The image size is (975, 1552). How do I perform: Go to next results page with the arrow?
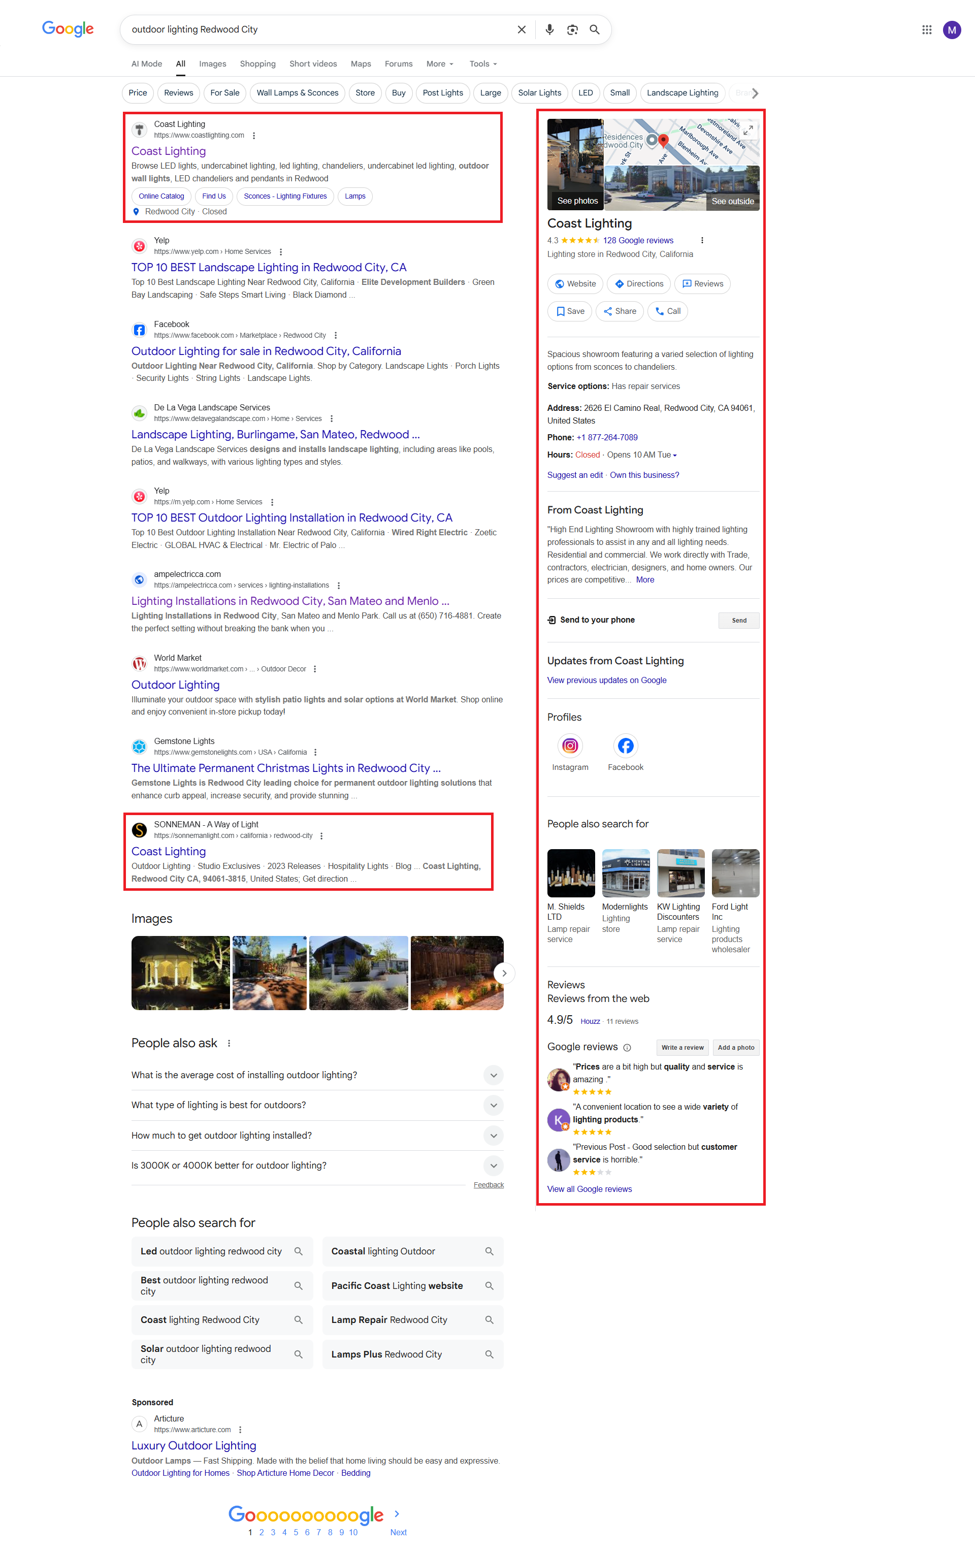[x=397, y=1514]
